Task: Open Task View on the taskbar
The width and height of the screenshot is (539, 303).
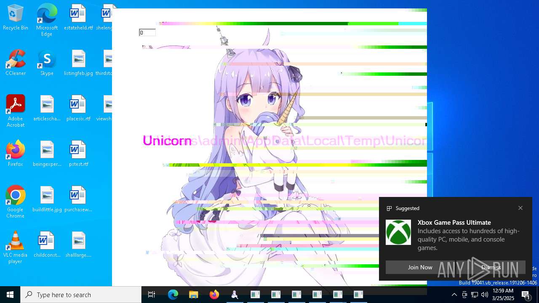Action: (x=152, y=295)
